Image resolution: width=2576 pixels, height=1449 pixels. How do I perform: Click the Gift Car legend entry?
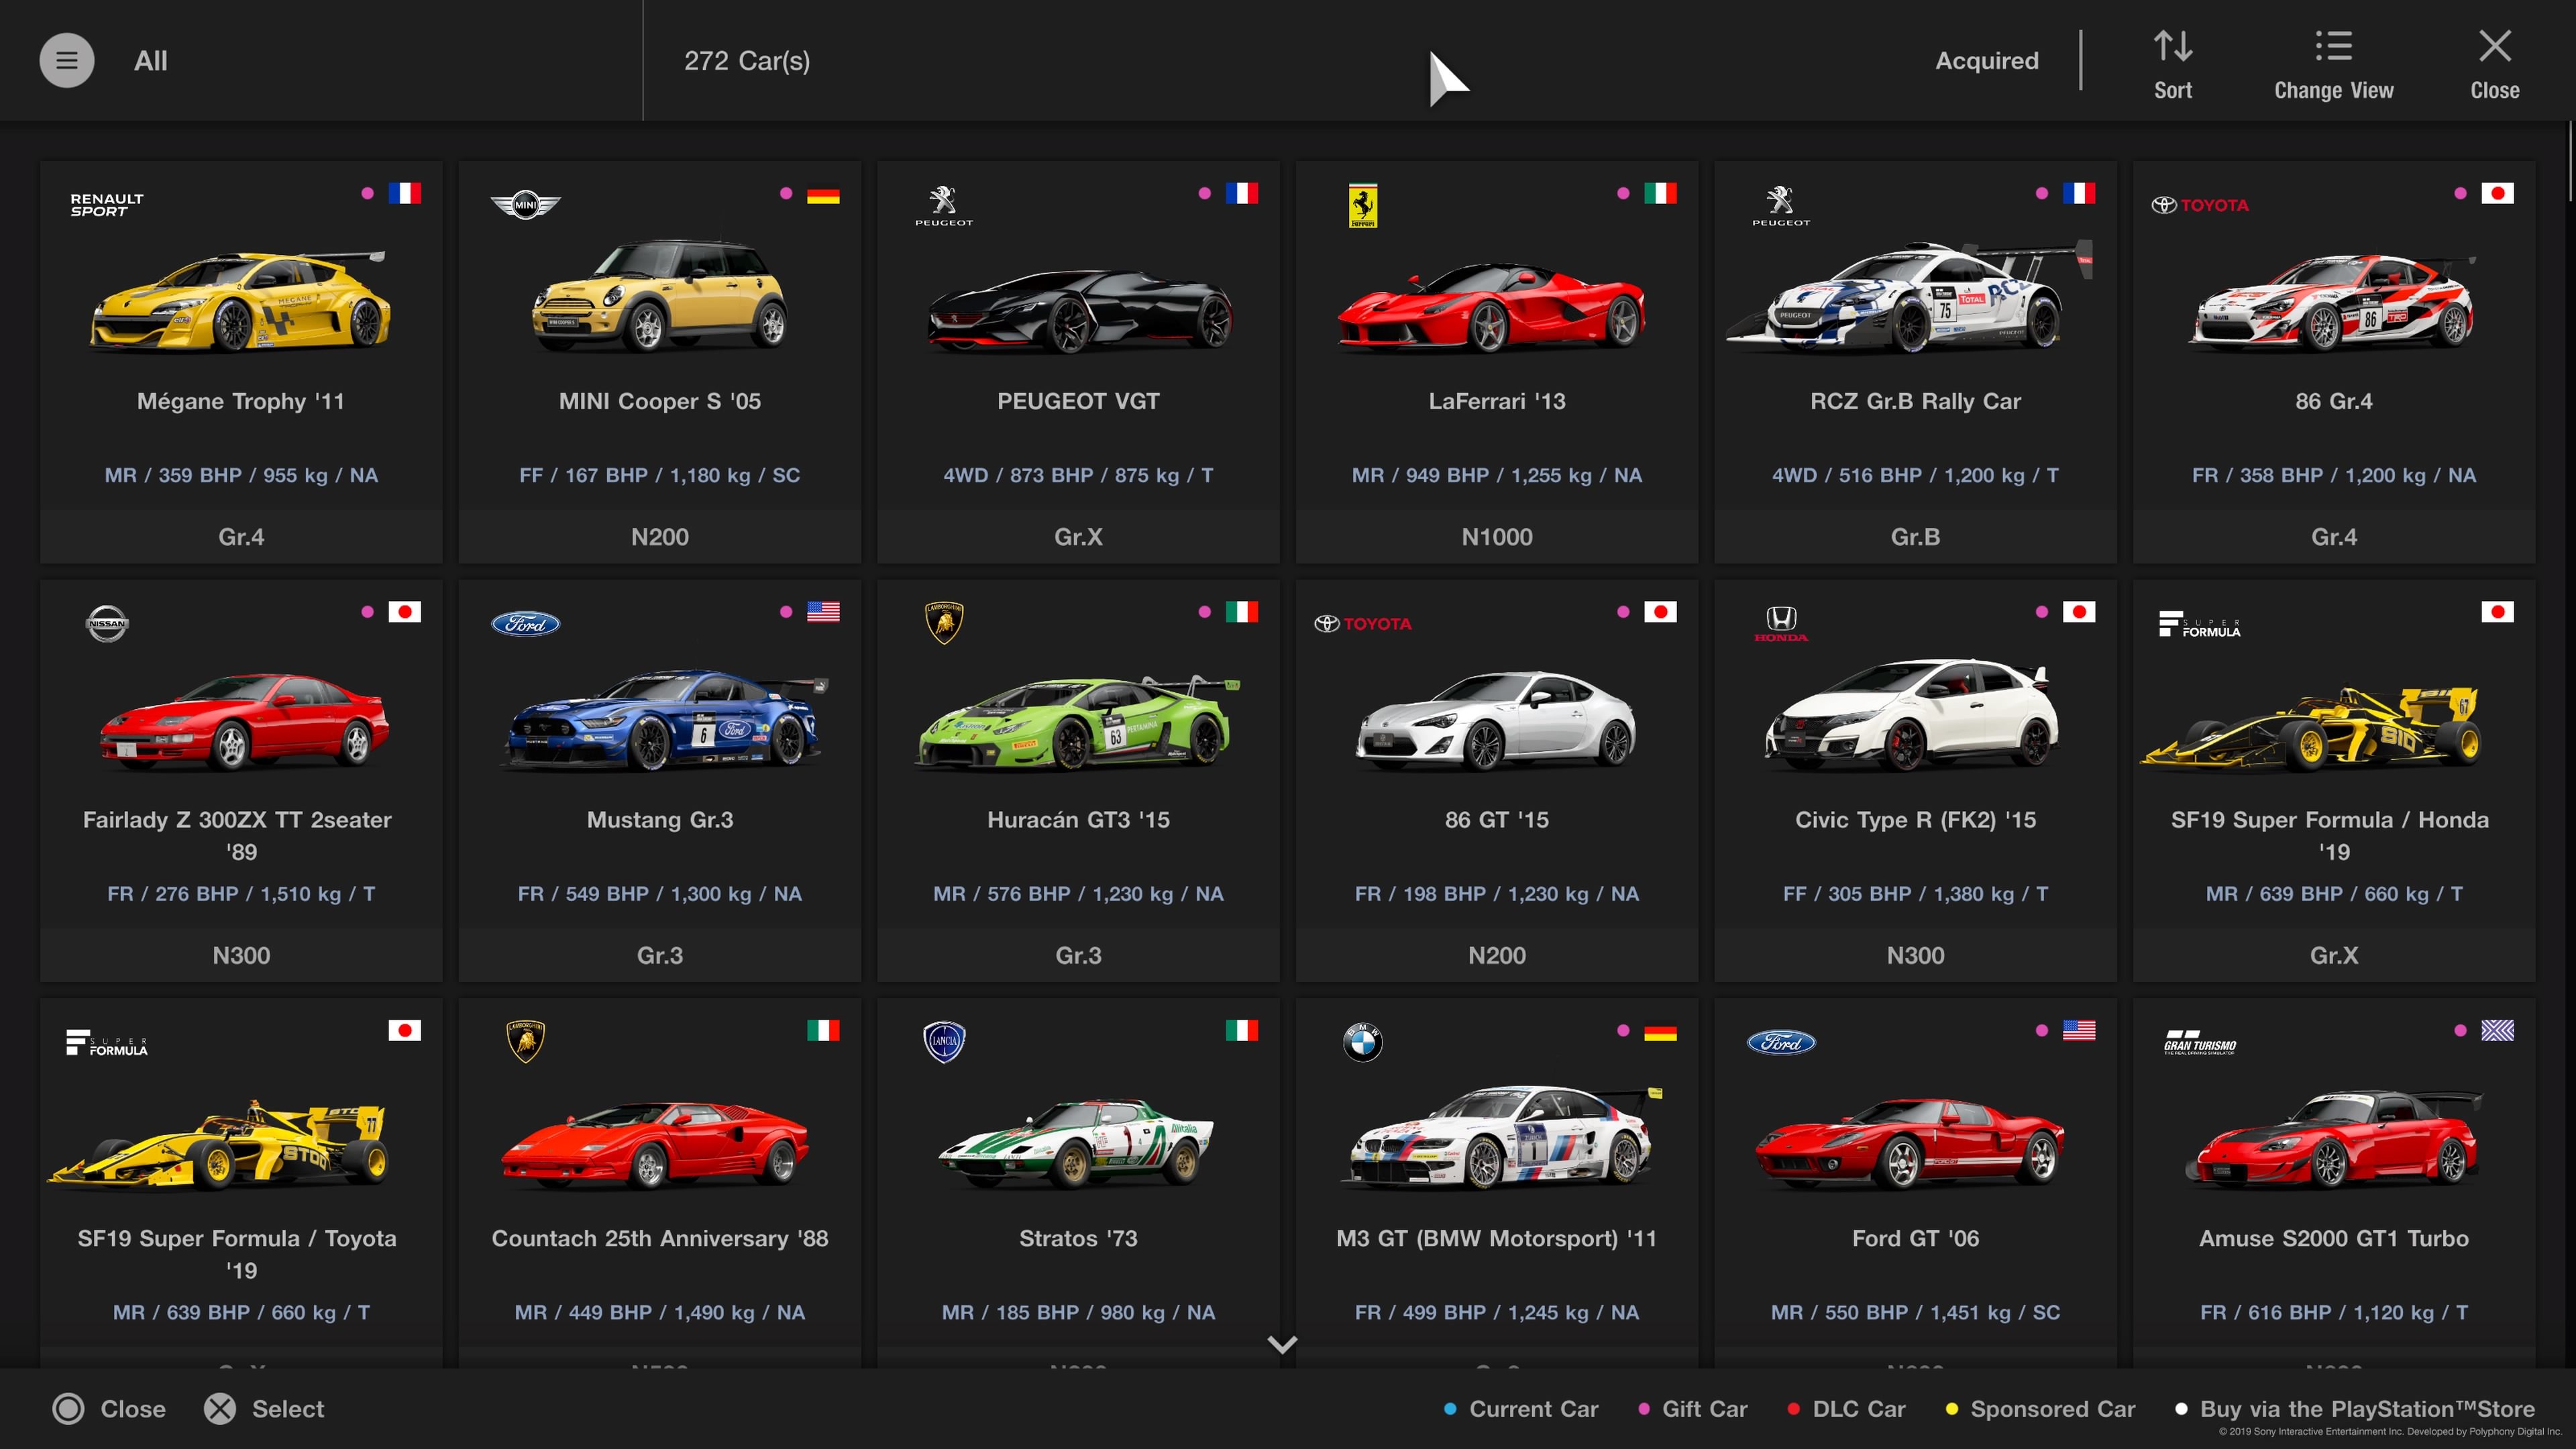click(1692, 1409)
